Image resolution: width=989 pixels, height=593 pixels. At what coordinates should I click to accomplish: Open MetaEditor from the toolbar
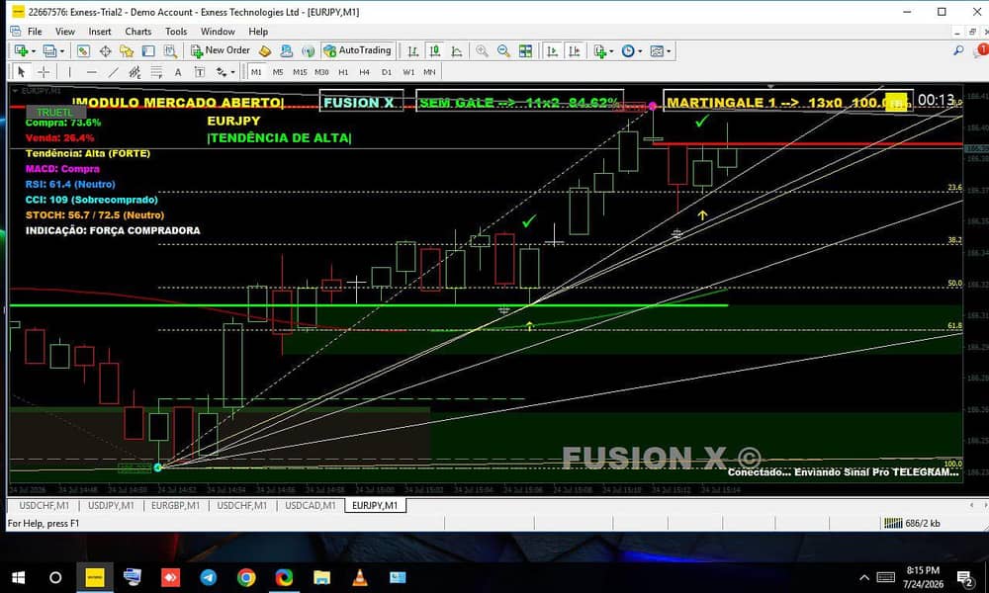tap(265, 51)
